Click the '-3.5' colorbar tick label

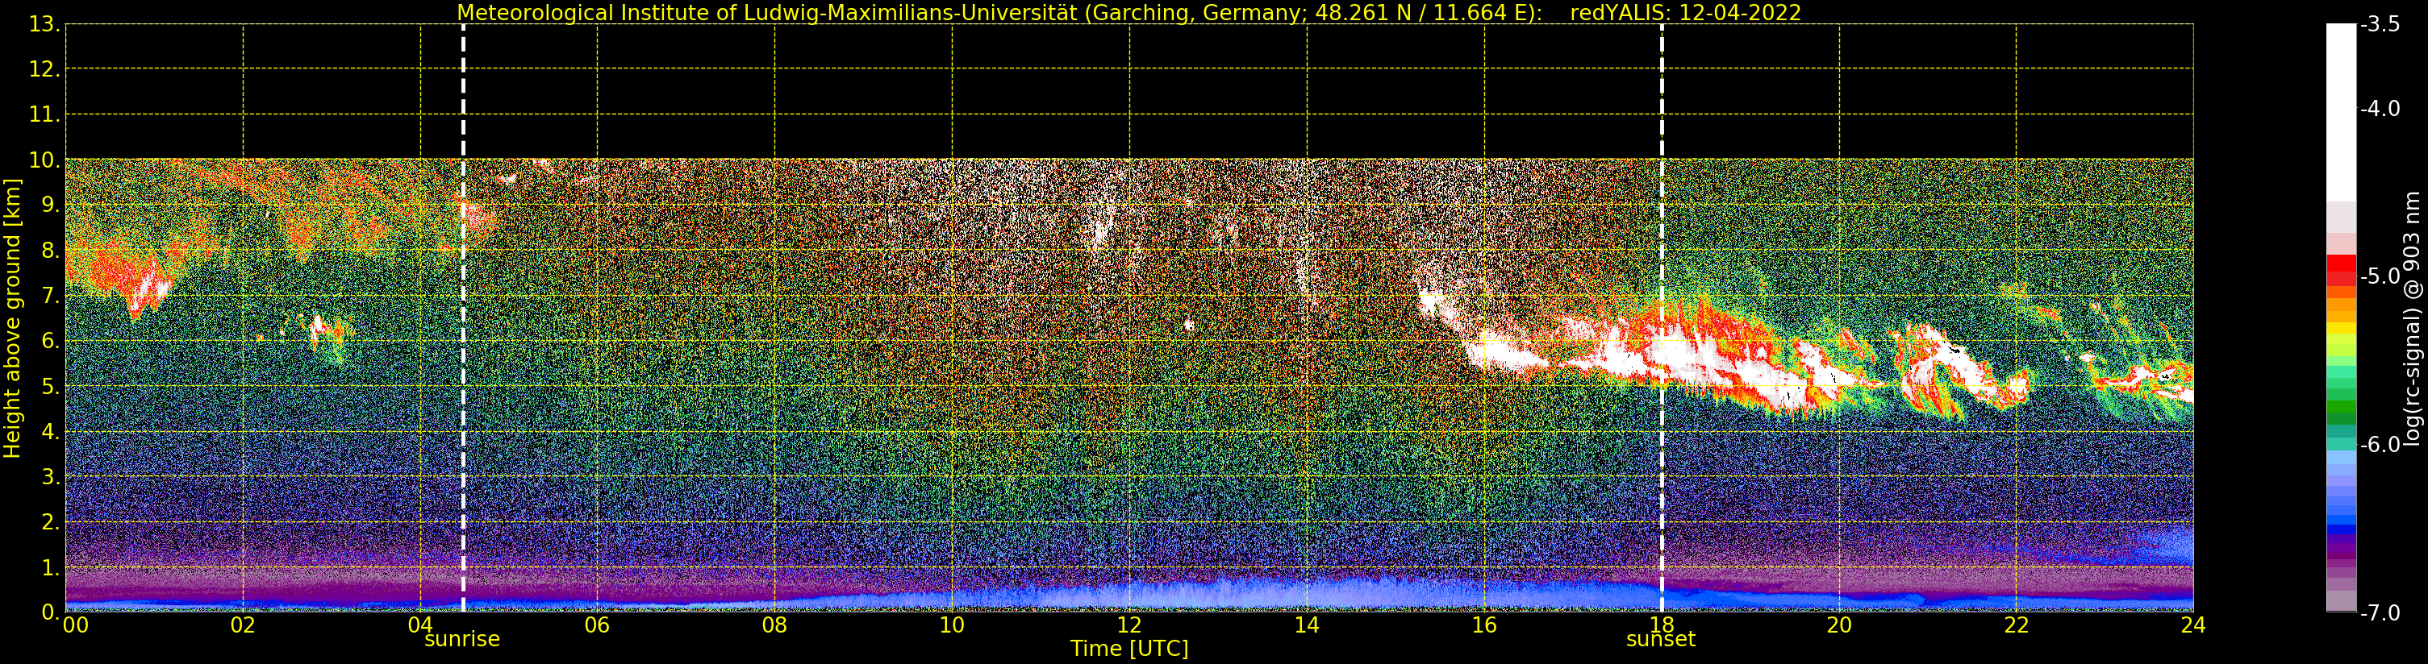[2380, 26]
